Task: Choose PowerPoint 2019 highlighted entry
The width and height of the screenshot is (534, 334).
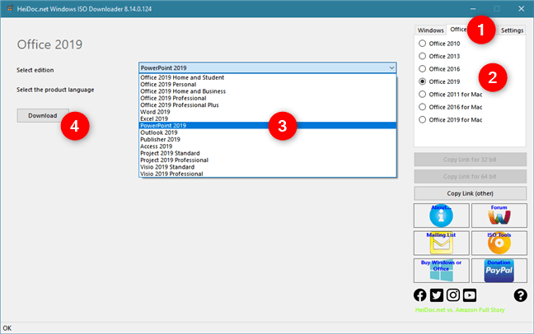Action: (x=268, y=126)
